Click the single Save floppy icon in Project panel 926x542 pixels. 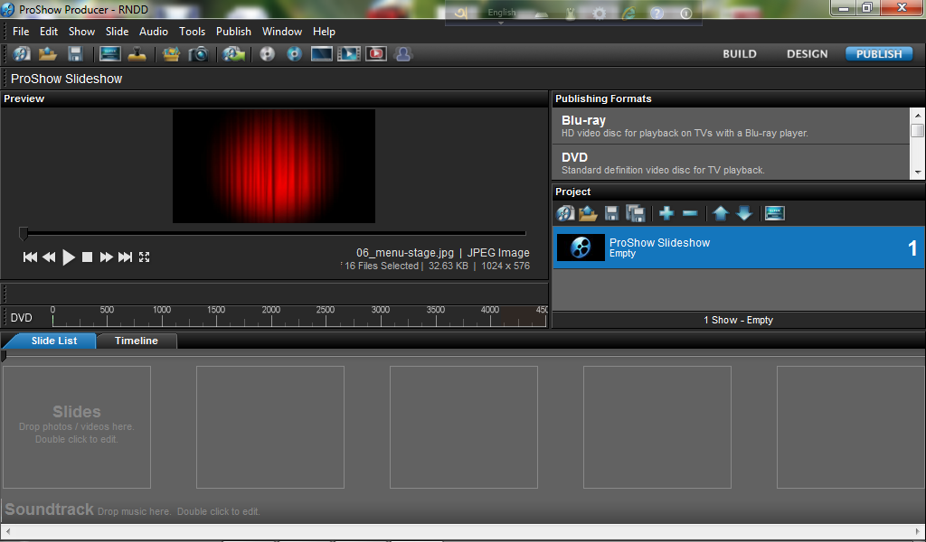click(x=612, y=213)
